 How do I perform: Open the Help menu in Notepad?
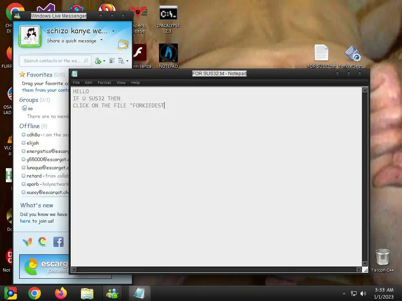(x=135, y=82)
